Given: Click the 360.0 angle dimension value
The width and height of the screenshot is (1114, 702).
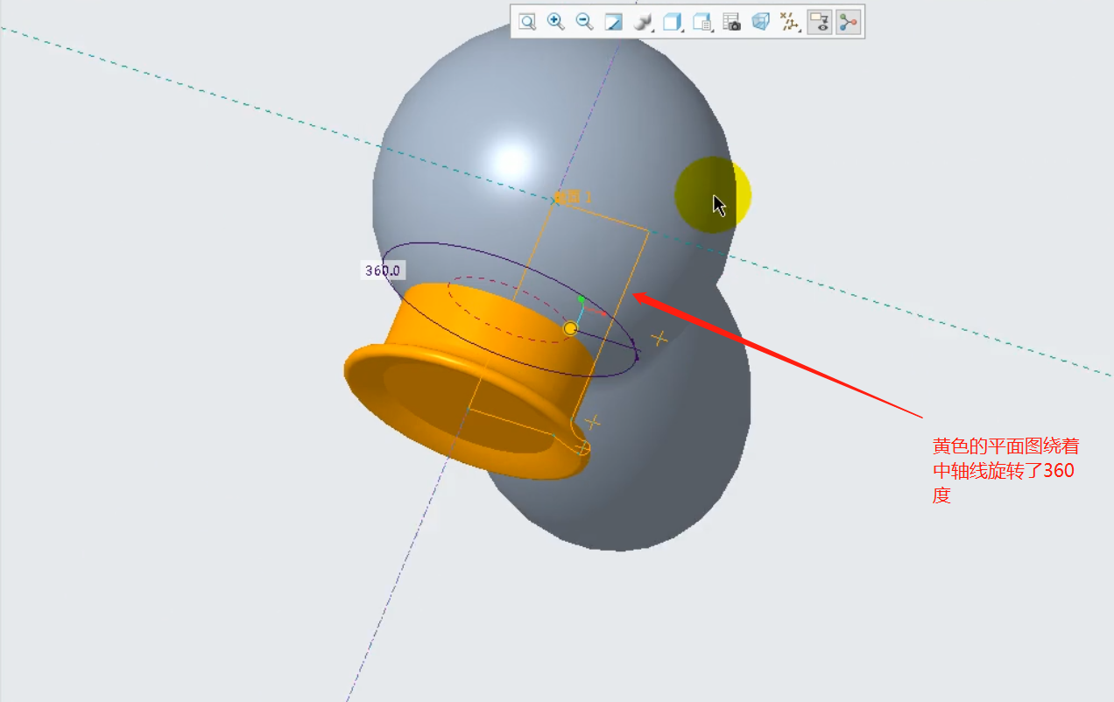Looking at the screenshot, I should point(383,270).
